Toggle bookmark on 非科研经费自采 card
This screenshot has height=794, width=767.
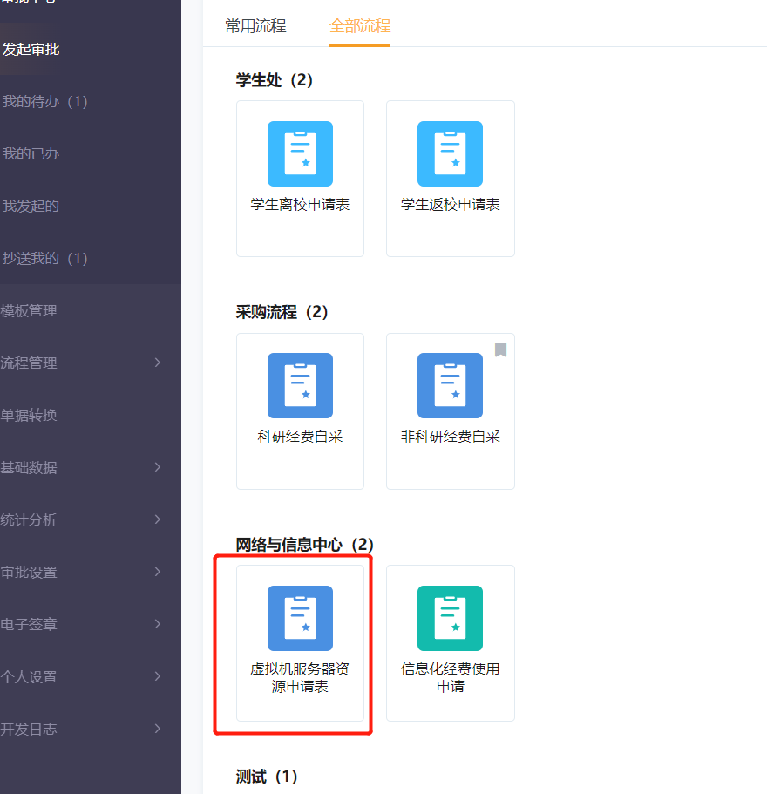coord(500,349)
